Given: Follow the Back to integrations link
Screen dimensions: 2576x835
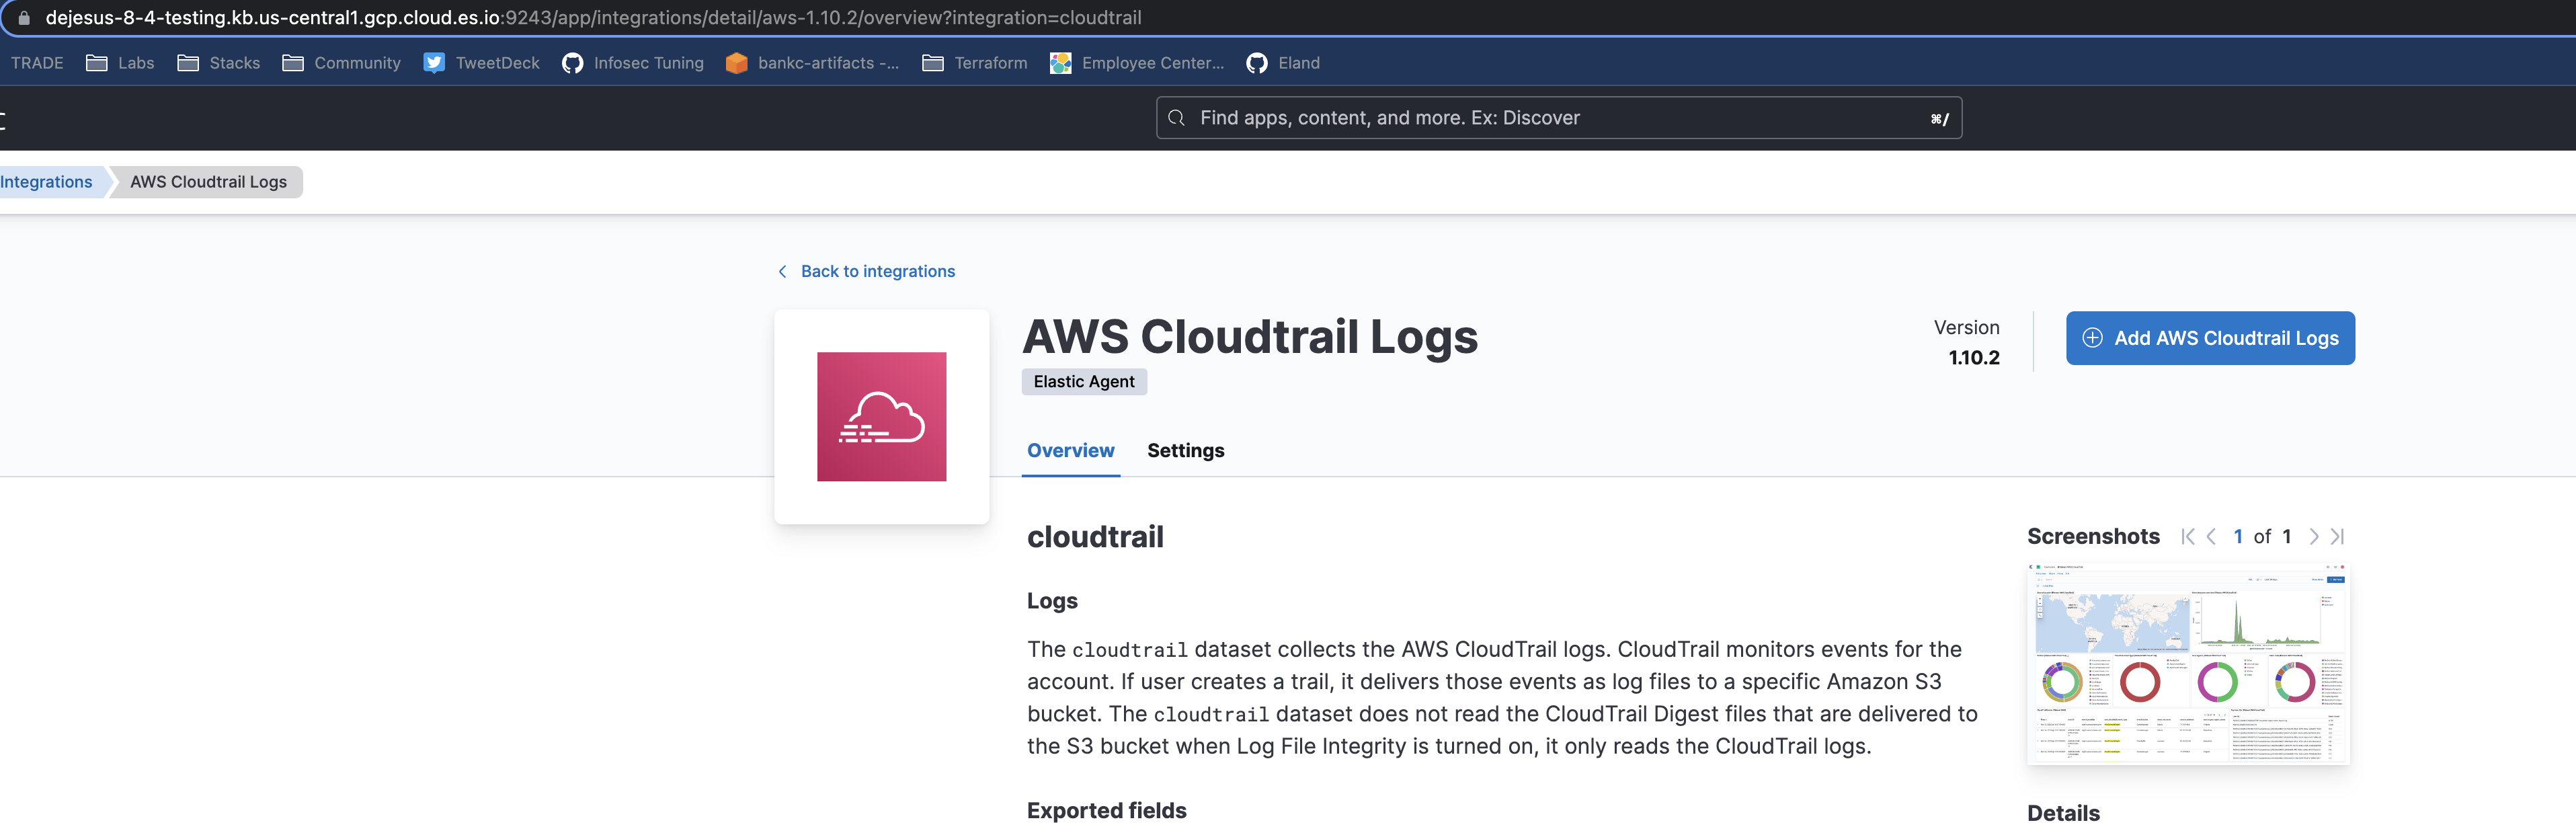Looking at the screenshot, I should pyautogui.click(x=877, y=271).
